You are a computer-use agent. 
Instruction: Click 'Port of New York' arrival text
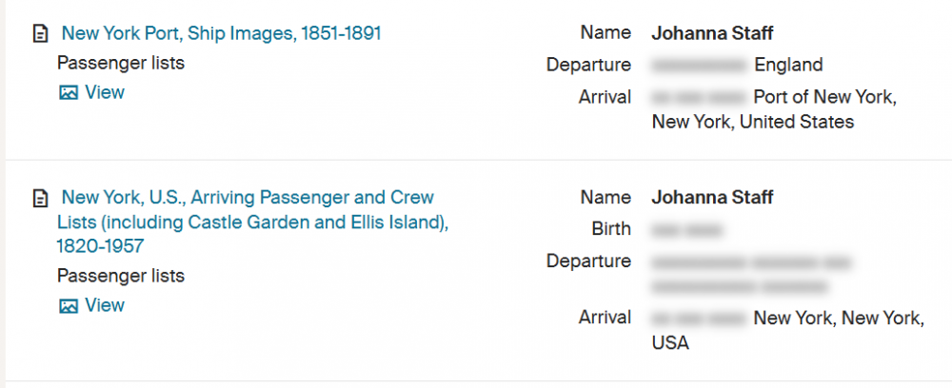(x=824, y=97)
